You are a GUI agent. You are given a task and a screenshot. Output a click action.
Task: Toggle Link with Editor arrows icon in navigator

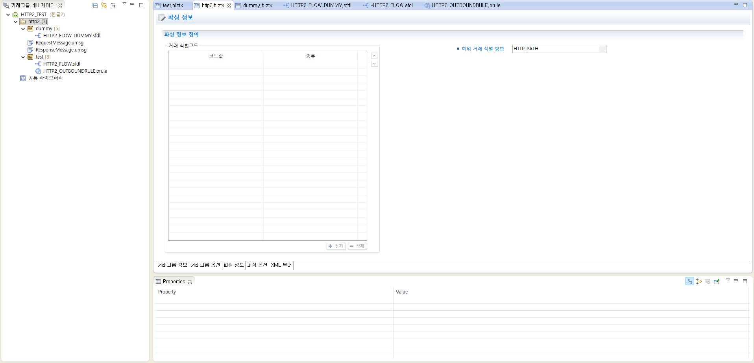104,5
